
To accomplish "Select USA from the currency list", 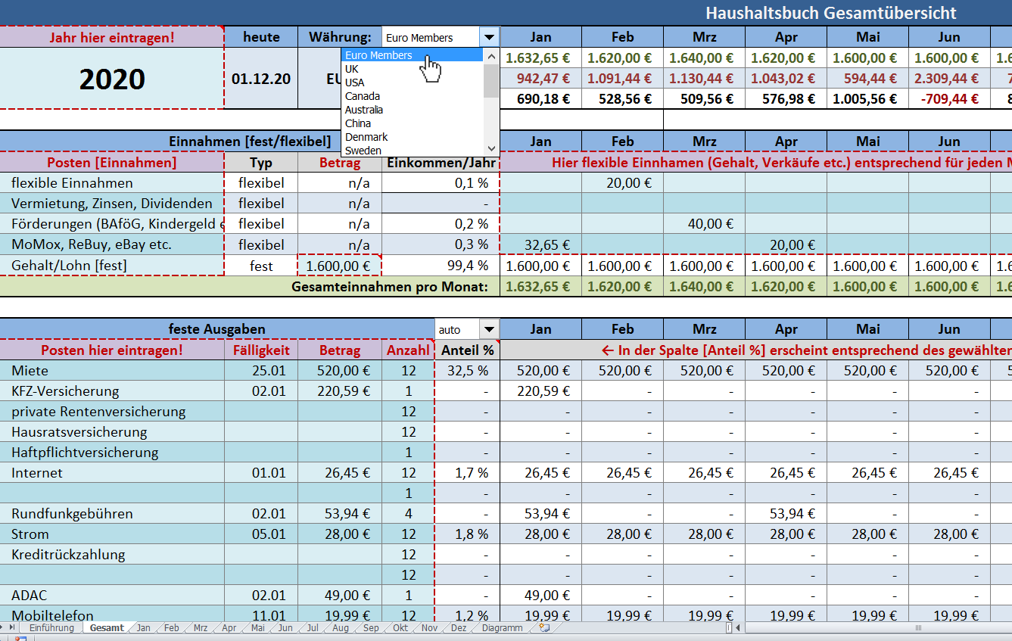I will click(354, 82).
